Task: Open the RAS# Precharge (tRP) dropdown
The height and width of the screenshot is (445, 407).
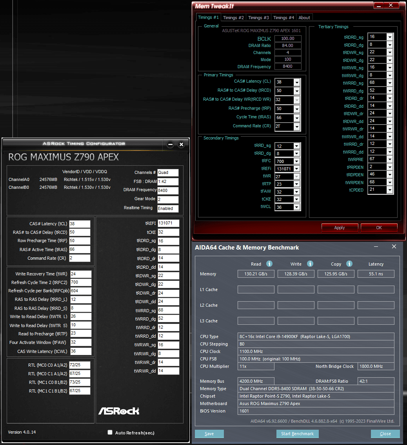Action: point(297,109)
